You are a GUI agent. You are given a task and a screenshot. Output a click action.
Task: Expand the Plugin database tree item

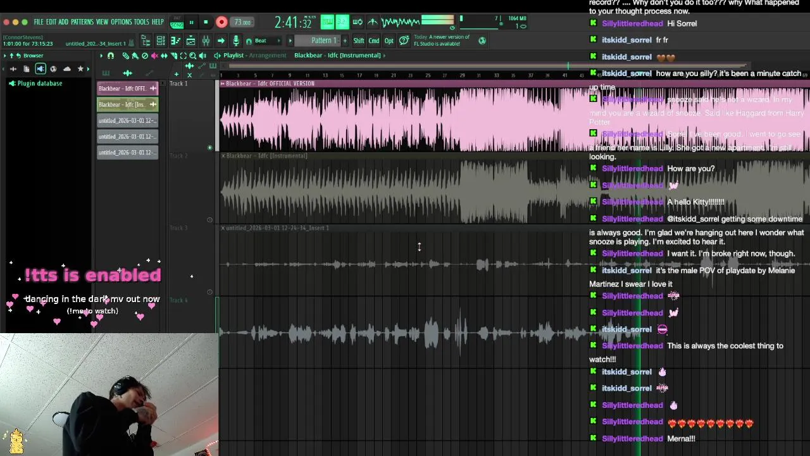(x=39, y=84)
